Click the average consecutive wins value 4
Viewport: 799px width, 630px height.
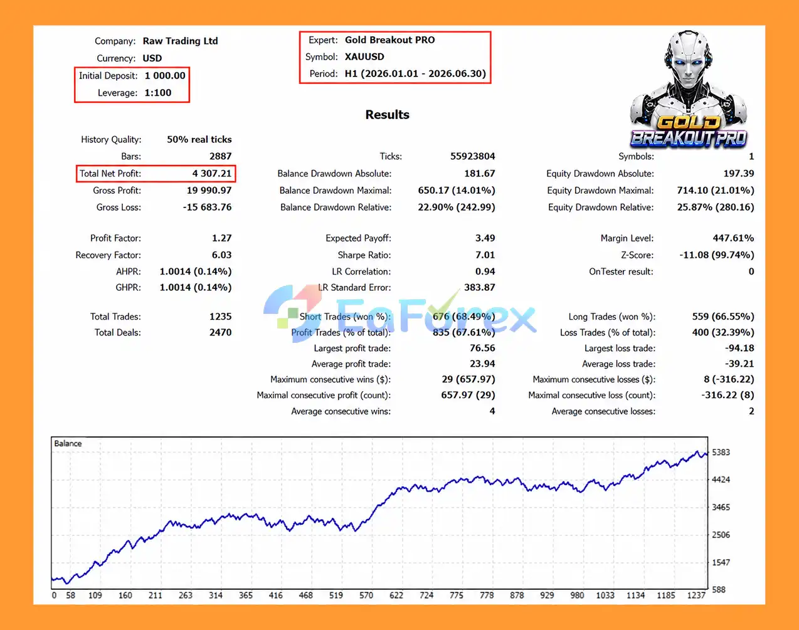tap(492, 411)
